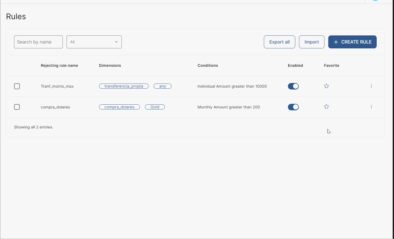Turn off the enabled switch for the Monthly Amount rule
Image resolution: width=394 pixels, height=239 pixels.
[293, 107]
